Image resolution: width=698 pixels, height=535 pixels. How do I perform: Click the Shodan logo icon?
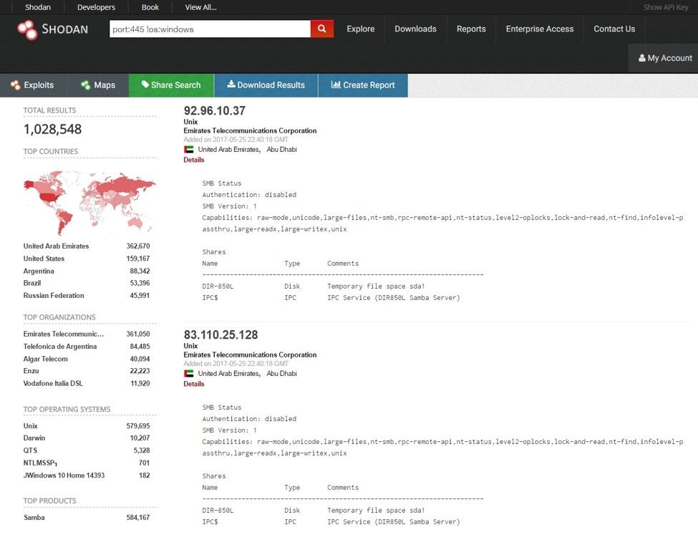(27, 29)
